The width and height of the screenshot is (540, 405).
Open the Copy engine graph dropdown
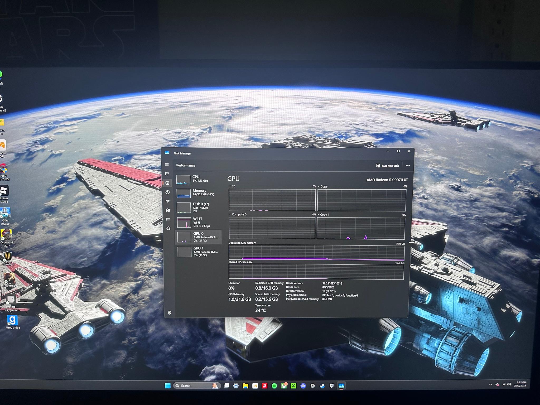coord(322,186)
